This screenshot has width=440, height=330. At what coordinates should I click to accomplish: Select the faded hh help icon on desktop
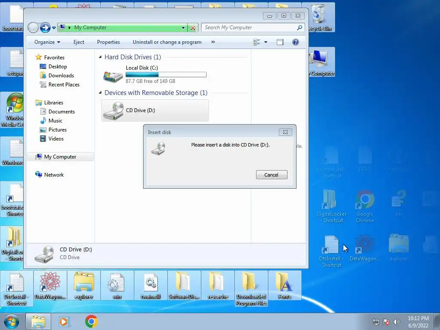point(398,203)
